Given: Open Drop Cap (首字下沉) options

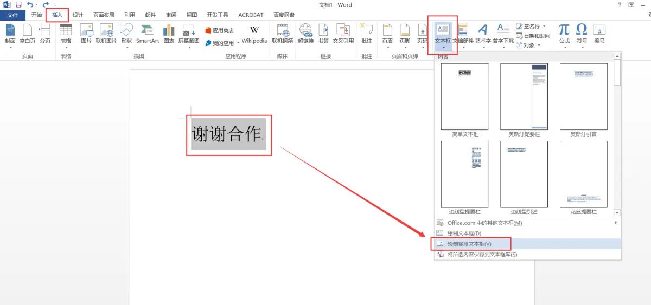Looking at the screenshot, I should (x=503, y=36).
